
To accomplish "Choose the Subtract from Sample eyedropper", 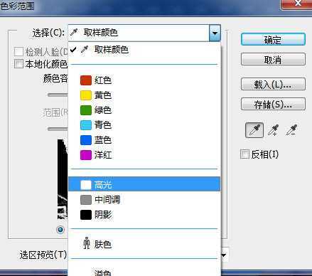I will (291, 130).
